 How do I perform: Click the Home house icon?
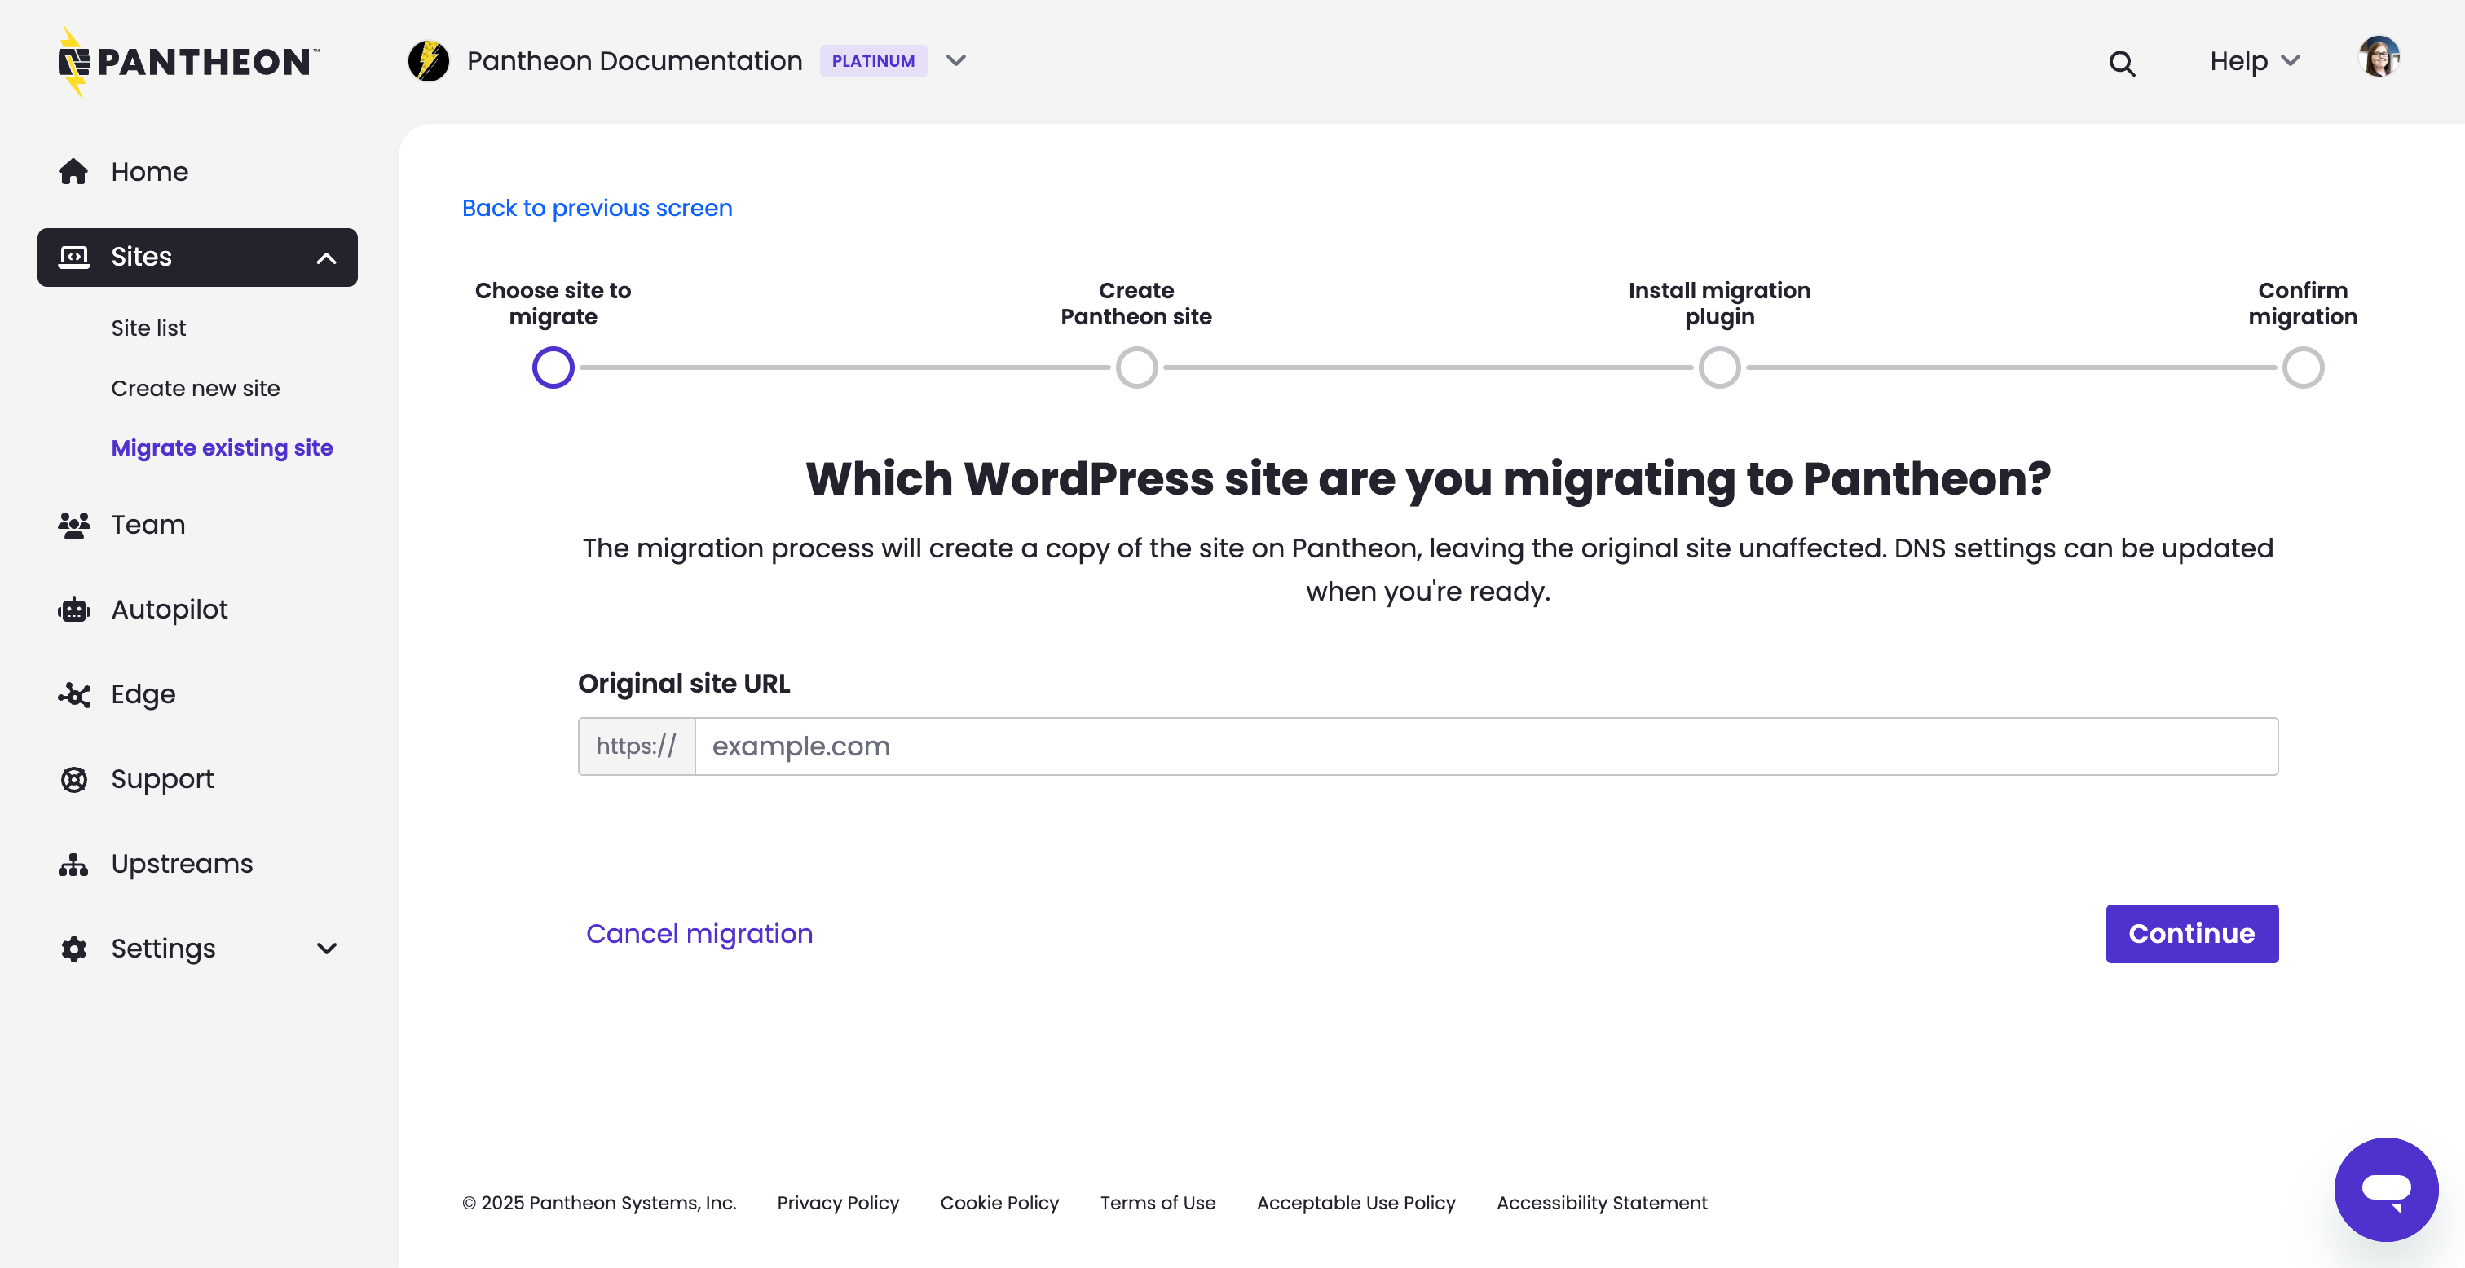tap(73, 171)
